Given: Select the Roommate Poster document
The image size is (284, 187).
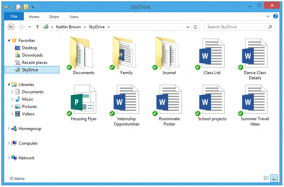Looking at the screenshot, I should (169, 103).
